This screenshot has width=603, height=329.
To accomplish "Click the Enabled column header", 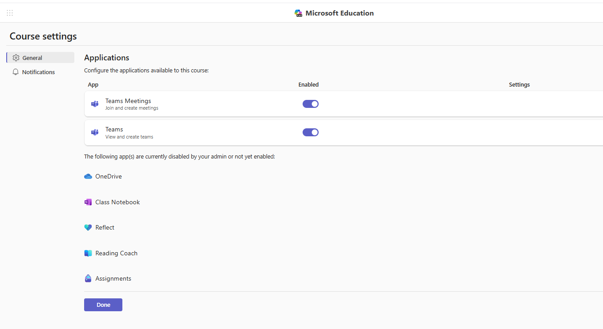I will point(308,84).
